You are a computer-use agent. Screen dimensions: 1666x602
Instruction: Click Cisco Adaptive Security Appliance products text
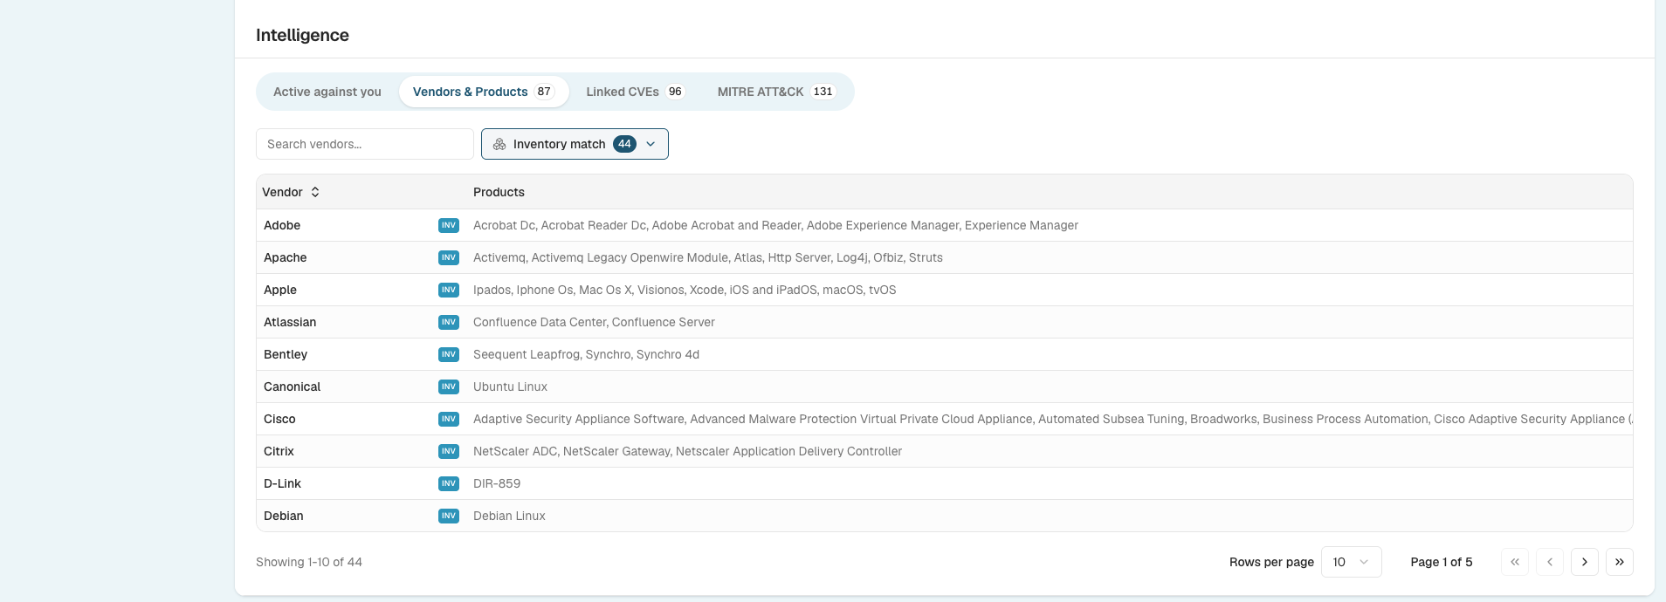tap(1052, 419)
